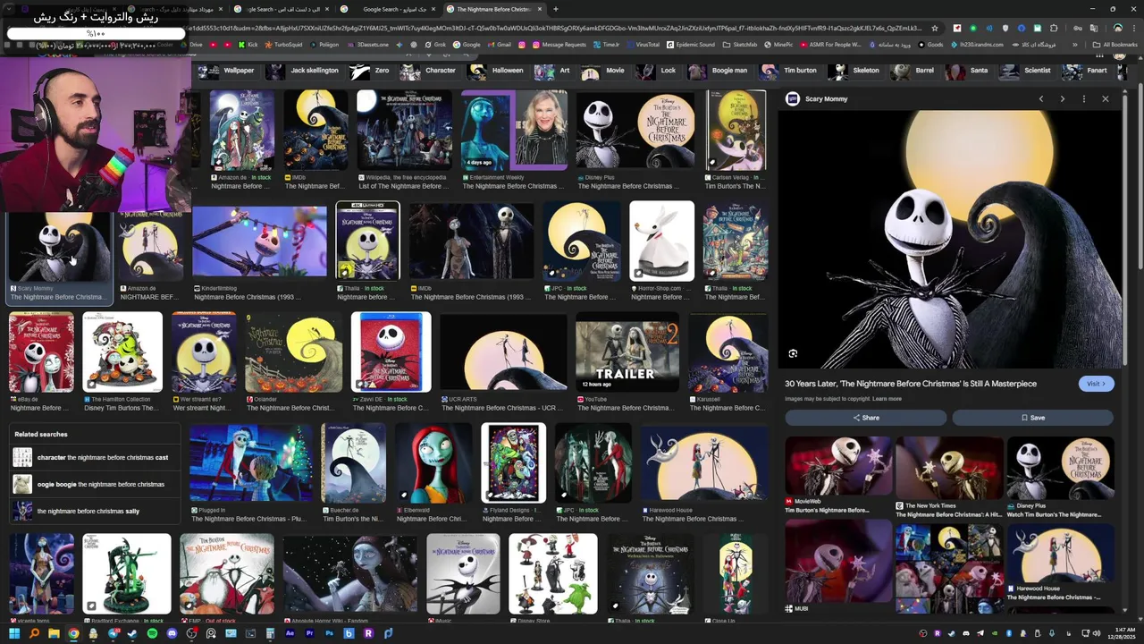
Task: Select the Art filter chip
Action: pos(554,71)
